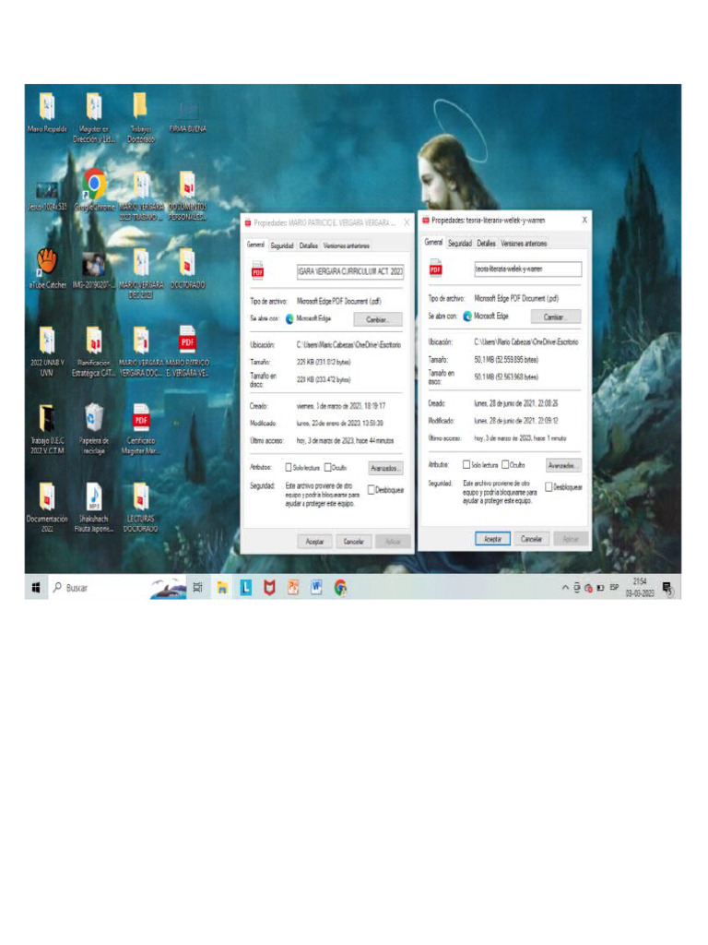Select the Shakuhachi Flauta MP3 file

94,508
